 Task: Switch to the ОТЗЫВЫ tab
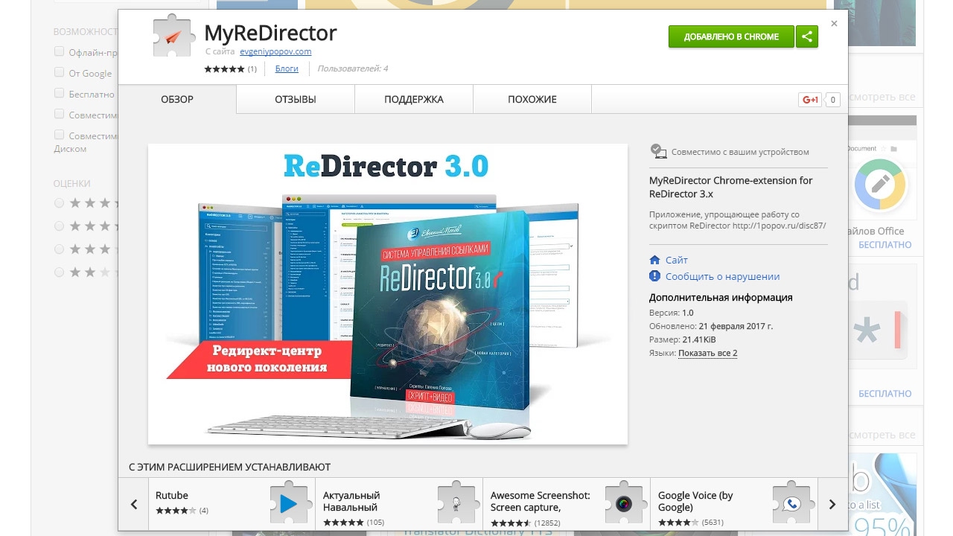pos(296,100)
